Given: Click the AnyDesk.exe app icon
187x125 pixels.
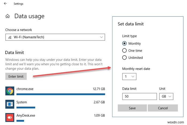Looking at the screenshot, I should tap(10, 117).
